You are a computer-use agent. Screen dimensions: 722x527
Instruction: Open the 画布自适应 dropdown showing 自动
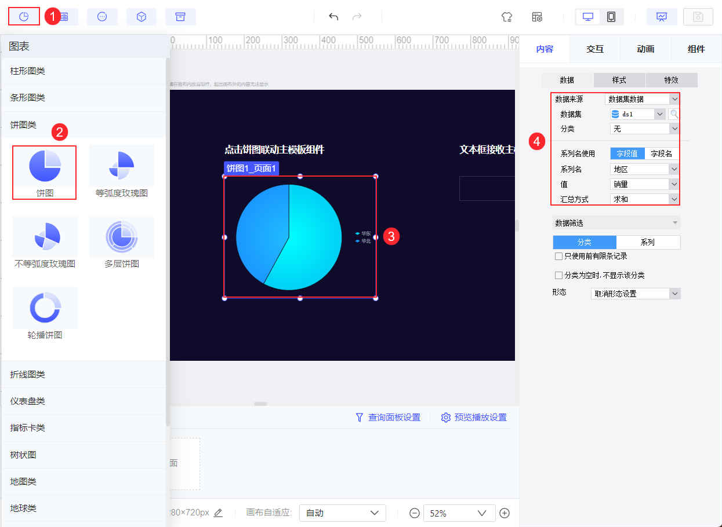click(x=343, y=513)
